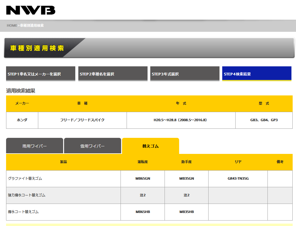Click the MB65HB part number
The width and height of the screenshot is (296, 226).
143,212
